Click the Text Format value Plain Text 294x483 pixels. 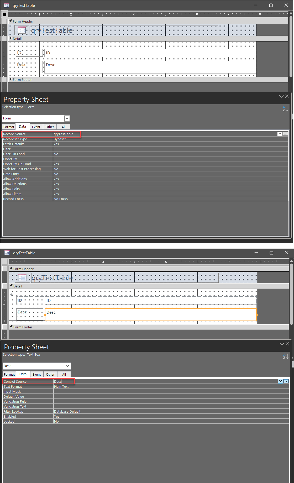pos(61,387)
